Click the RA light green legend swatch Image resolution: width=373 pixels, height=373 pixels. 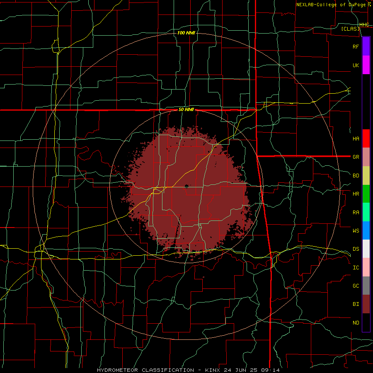[x=366, y=212]
